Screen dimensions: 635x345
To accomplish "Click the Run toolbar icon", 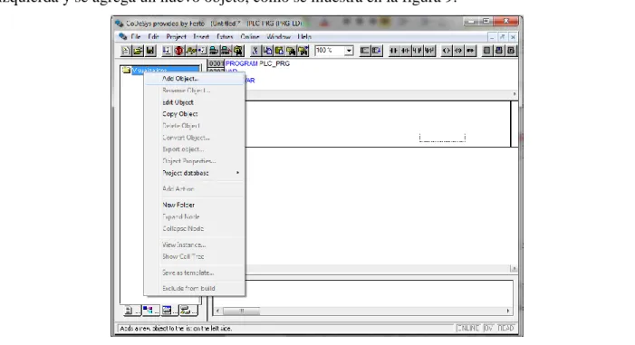I will (x=167, y=51).
